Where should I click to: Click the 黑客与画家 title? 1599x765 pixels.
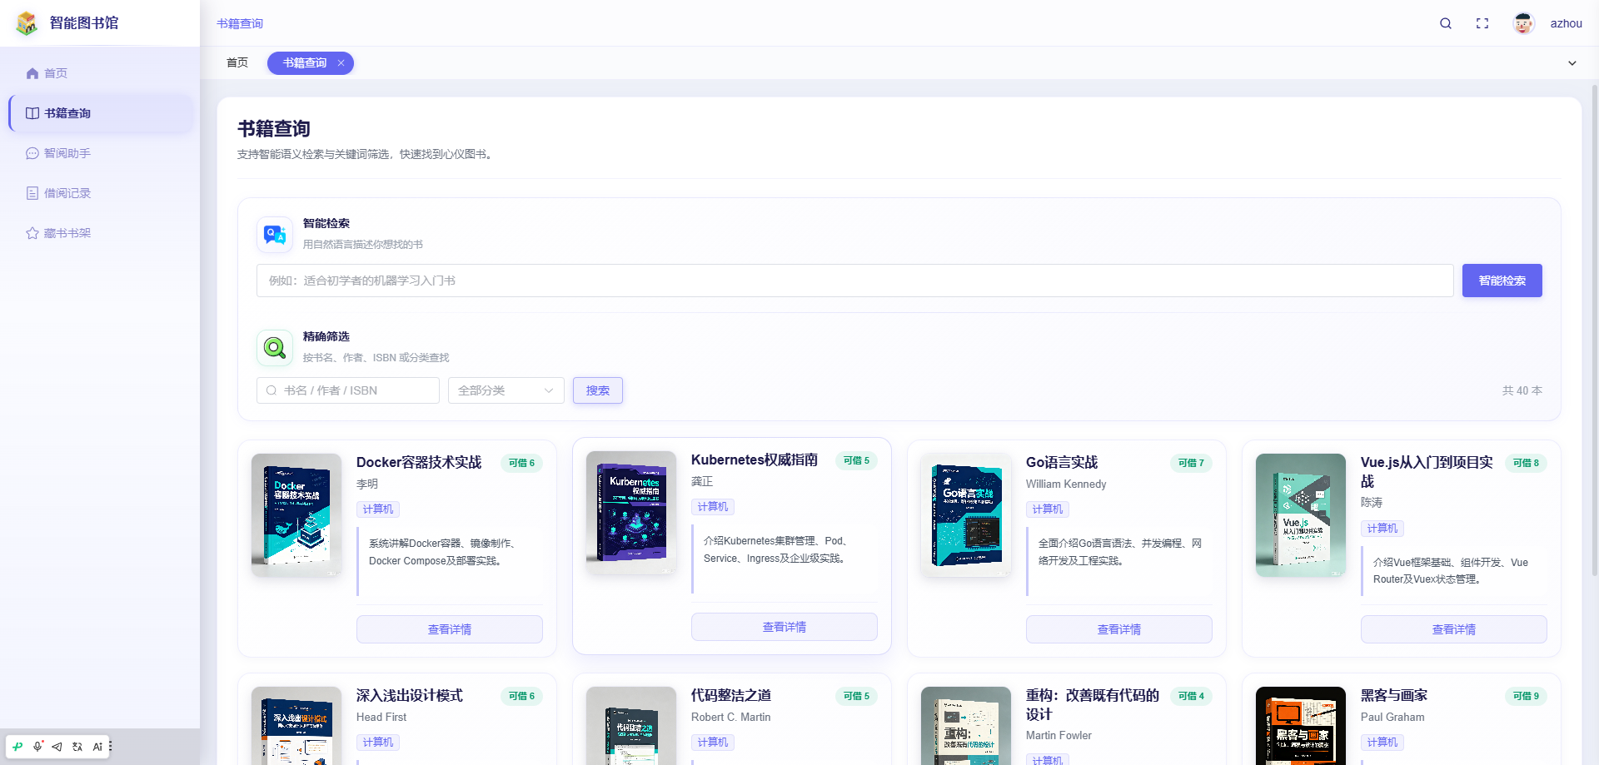click(1394, 696)
